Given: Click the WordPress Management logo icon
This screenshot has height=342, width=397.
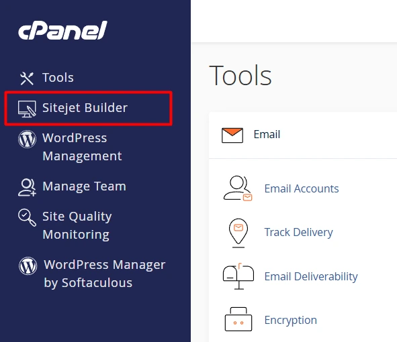Looking at the screenshot, I should [x=27, y=139].
